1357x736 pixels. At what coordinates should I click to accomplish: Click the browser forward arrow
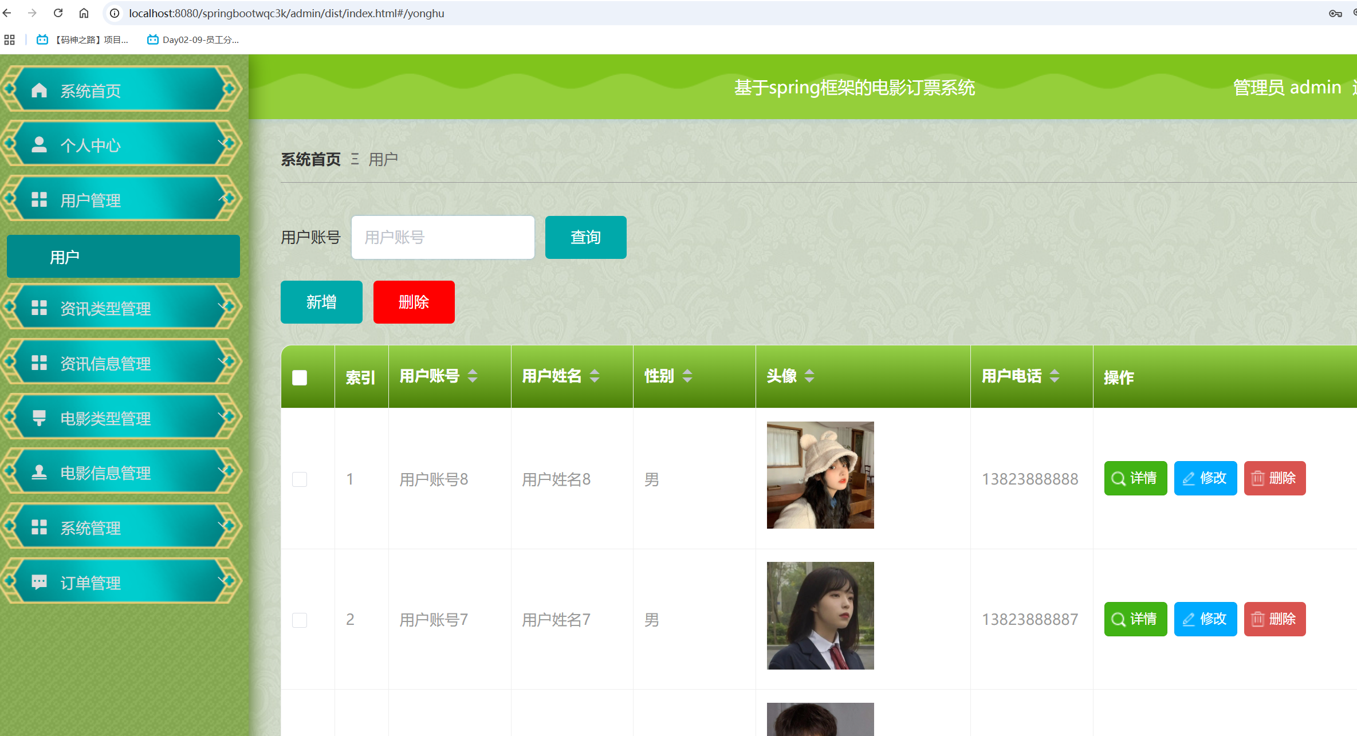tap(32, 13)
